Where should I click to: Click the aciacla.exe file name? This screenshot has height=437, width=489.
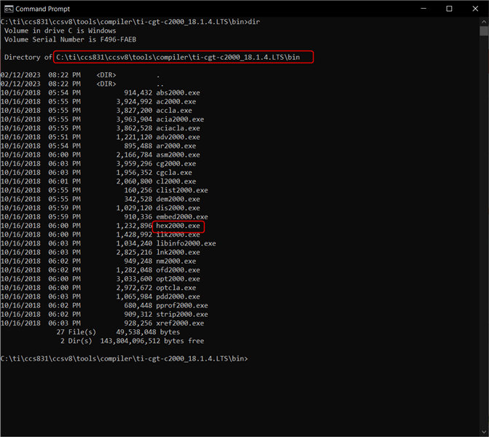178,128
